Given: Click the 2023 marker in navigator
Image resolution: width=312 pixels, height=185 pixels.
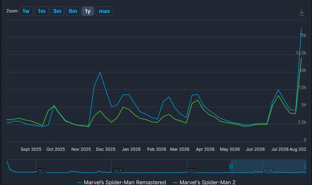Looking at the screenshot, I should (42, 171).
